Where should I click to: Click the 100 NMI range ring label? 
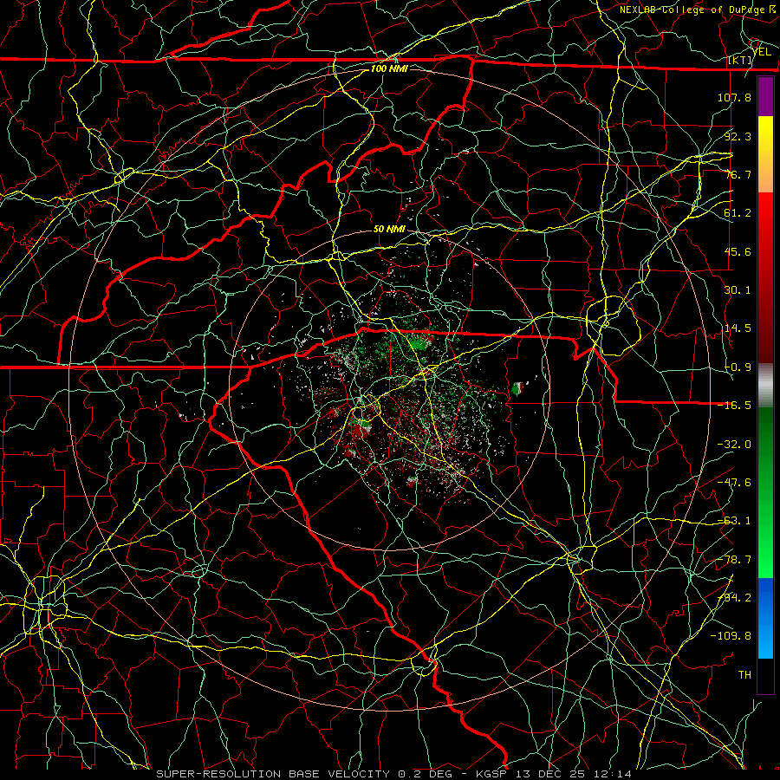pos(389,68)
